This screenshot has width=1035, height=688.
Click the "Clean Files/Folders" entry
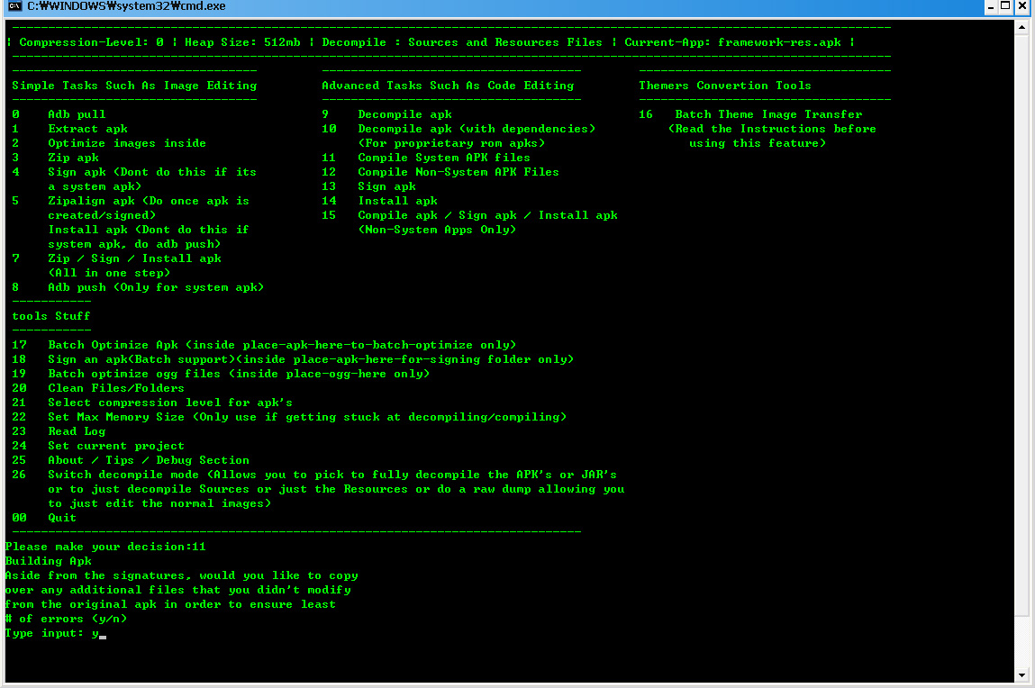(x=115, y=388)
